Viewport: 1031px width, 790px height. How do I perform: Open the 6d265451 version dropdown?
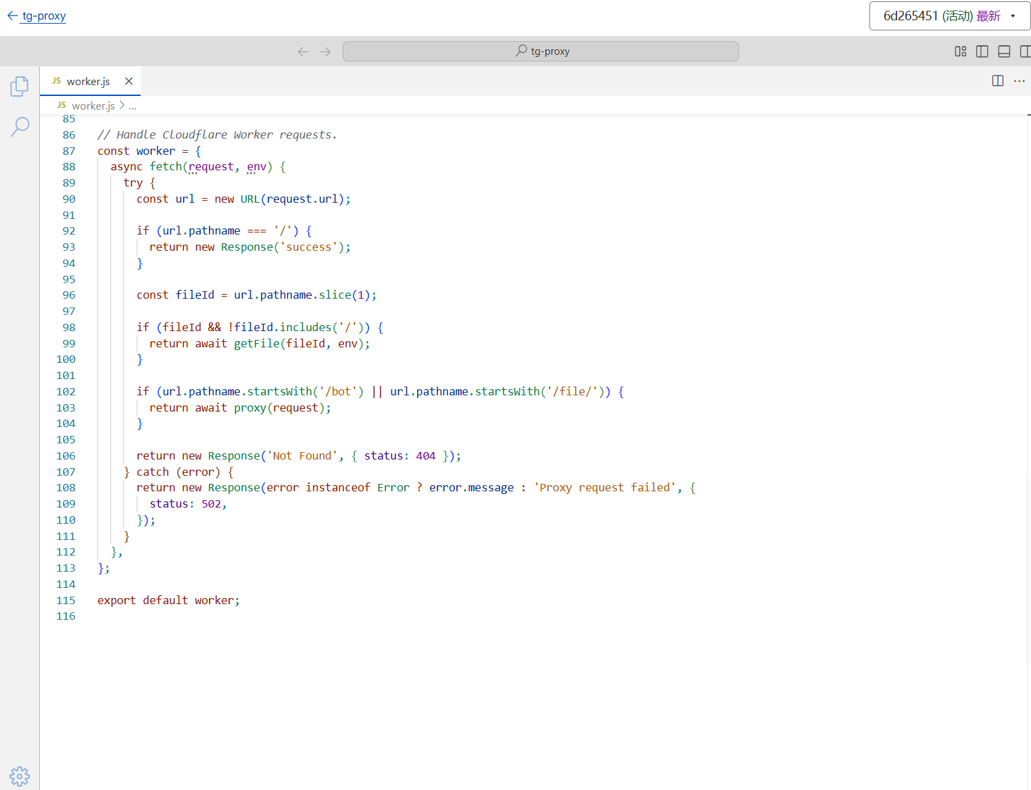tap(949, 16)
